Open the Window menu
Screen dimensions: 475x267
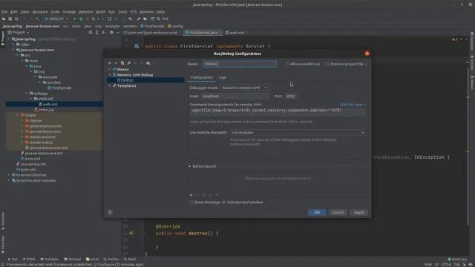tap(147, 12)
